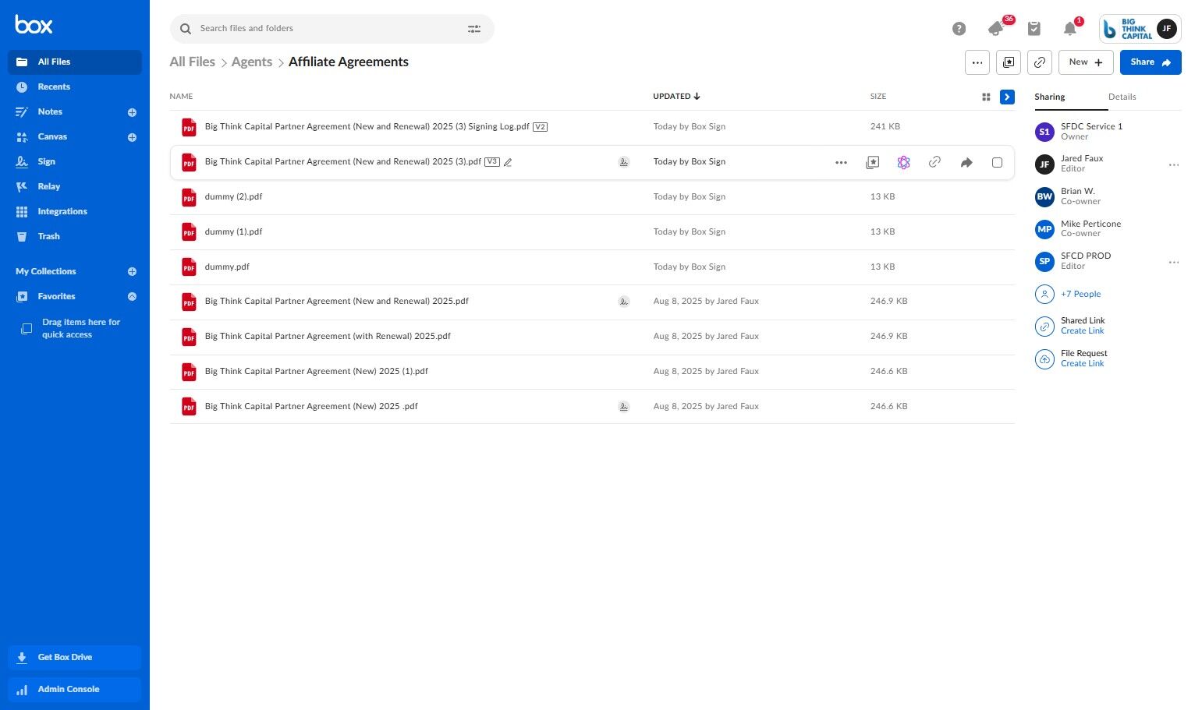Image resolution: width=1202 pixels, height=710 pixels.
Task: Create Link for File Request
Action: [1082, 364]
